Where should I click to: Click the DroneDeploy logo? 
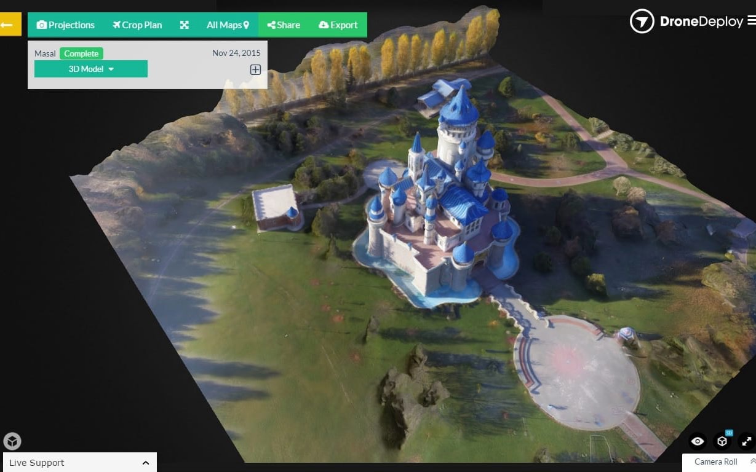point(686,22)
